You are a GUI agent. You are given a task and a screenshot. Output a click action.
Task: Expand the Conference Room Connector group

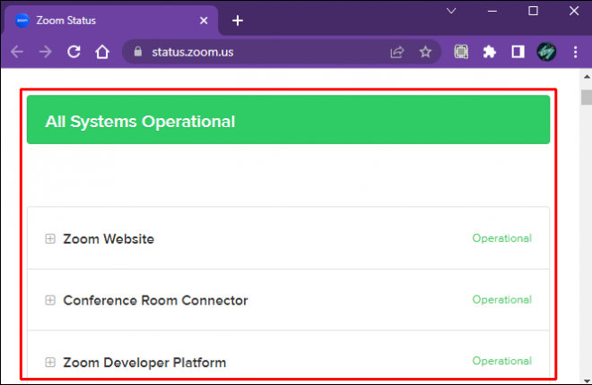(50, 300)
